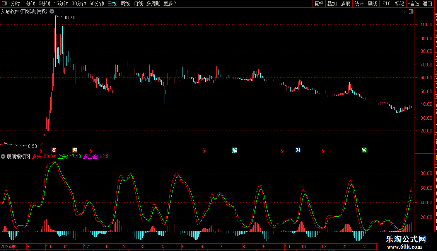This screenshot has height=251, width=437.
Task: Switch to 周线 weekly chart
Action: [125, 3]
